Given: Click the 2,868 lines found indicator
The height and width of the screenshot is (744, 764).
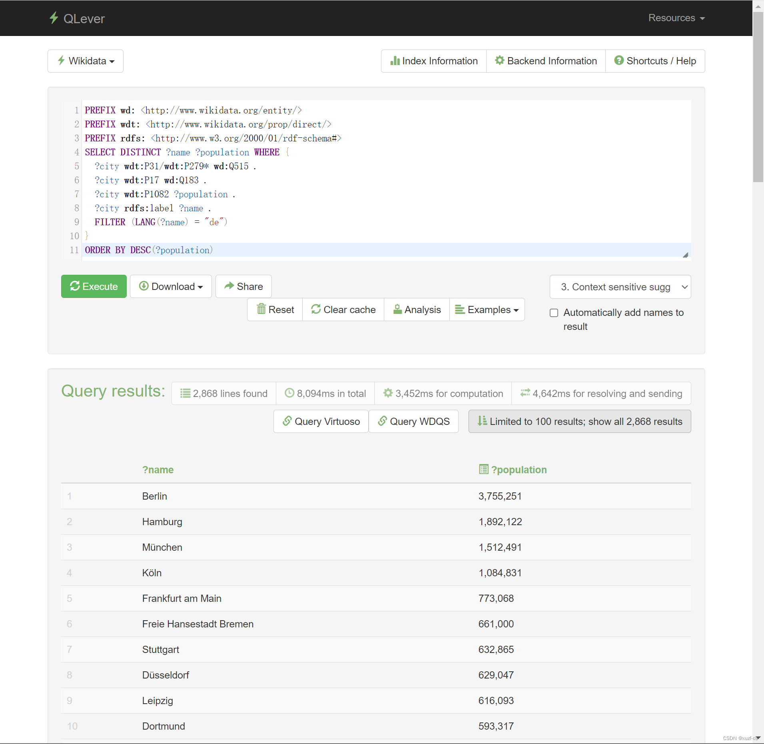Looking at the screenshot, I should (x=224, y=393).
